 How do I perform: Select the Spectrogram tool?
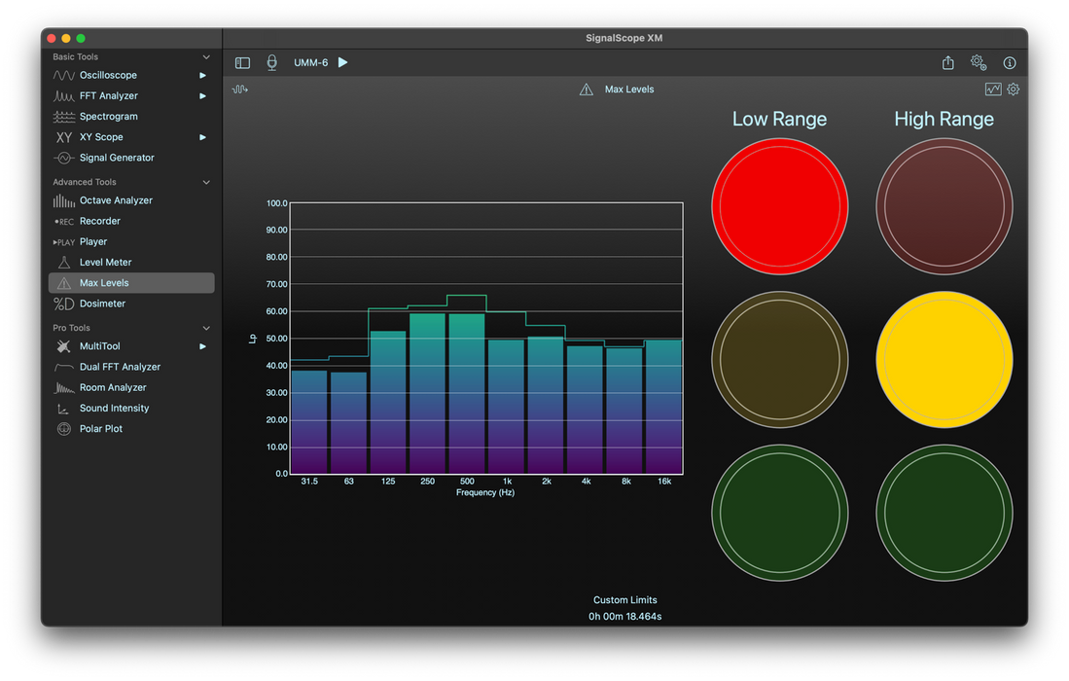click(x=108, y=117)
